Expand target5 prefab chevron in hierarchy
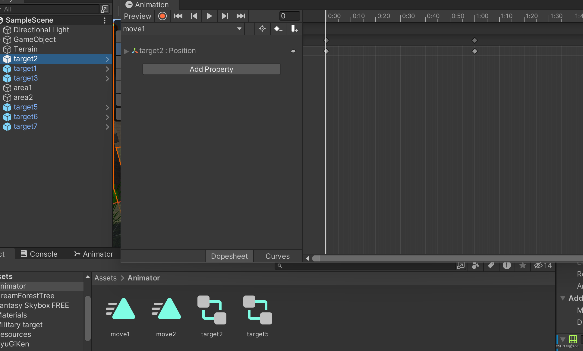Screen dimensions: 583x351 click(x=107, y=107)
